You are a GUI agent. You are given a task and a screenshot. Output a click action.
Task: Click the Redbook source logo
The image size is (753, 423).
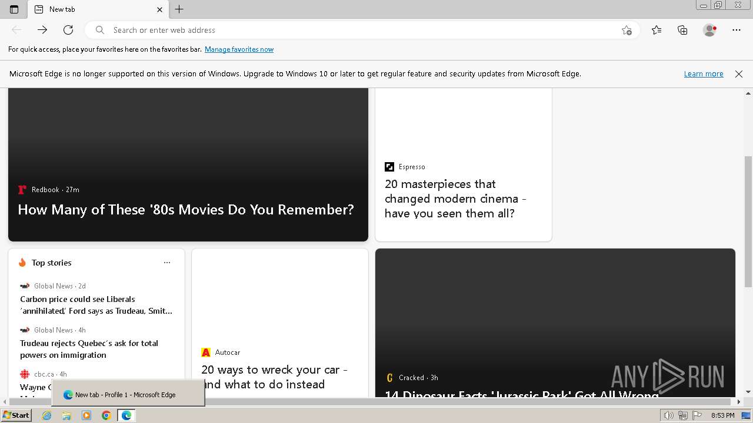click(22, 190)
